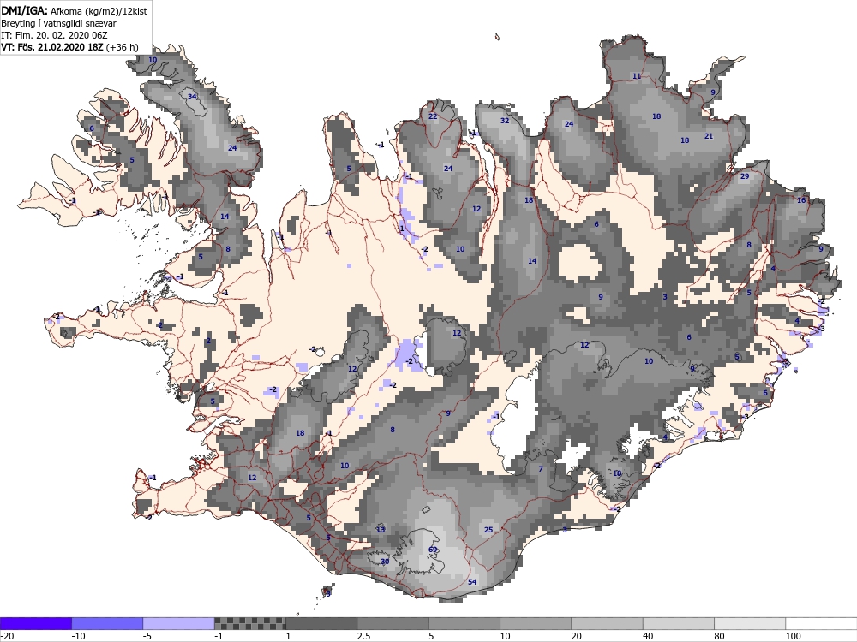Click the legend tick label -20

(x=7, y=636)
